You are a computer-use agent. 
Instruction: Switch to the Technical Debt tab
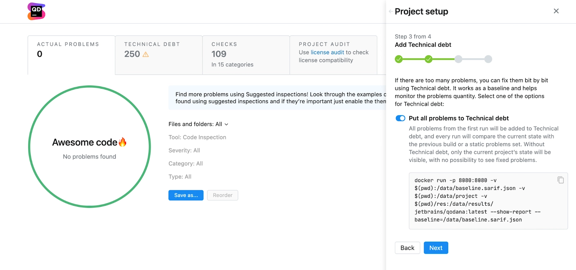pyautogui.click(x=159, y=55)
